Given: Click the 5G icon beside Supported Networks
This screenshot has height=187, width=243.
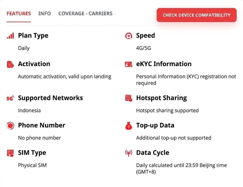Looking at the screenshot, I should click(10, 98).
